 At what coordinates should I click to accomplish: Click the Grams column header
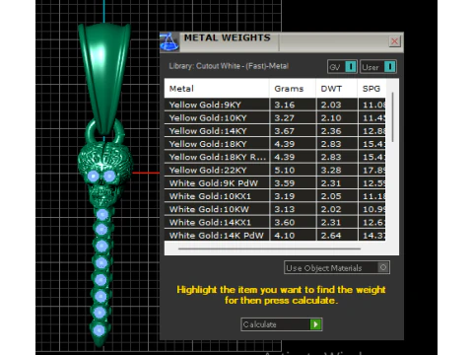coord(293,89)
